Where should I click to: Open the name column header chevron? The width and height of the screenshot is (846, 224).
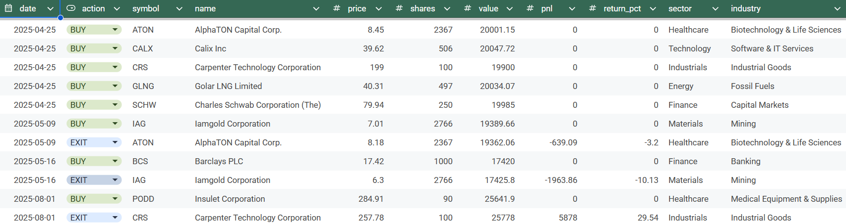coord(316,9)
